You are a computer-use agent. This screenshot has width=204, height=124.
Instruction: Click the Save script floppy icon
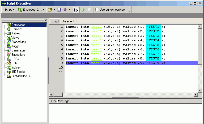[59, 10]
